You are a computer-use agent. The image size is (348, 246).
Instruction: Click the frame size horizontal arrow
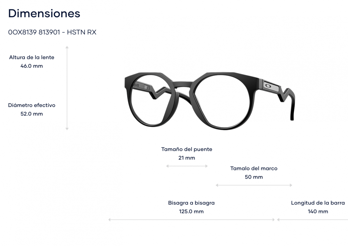click(254, 185)
